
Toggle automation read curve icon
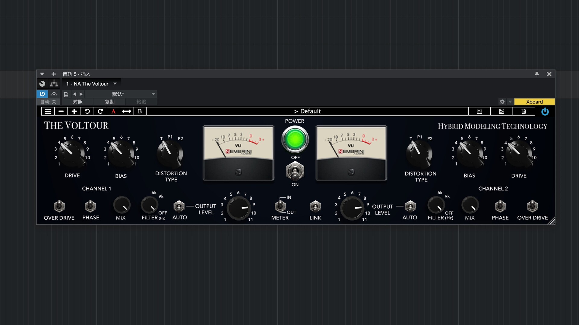54,94
